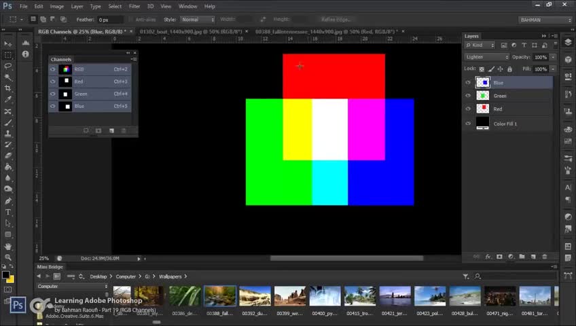Delete layer trash icon

[545, 257]
